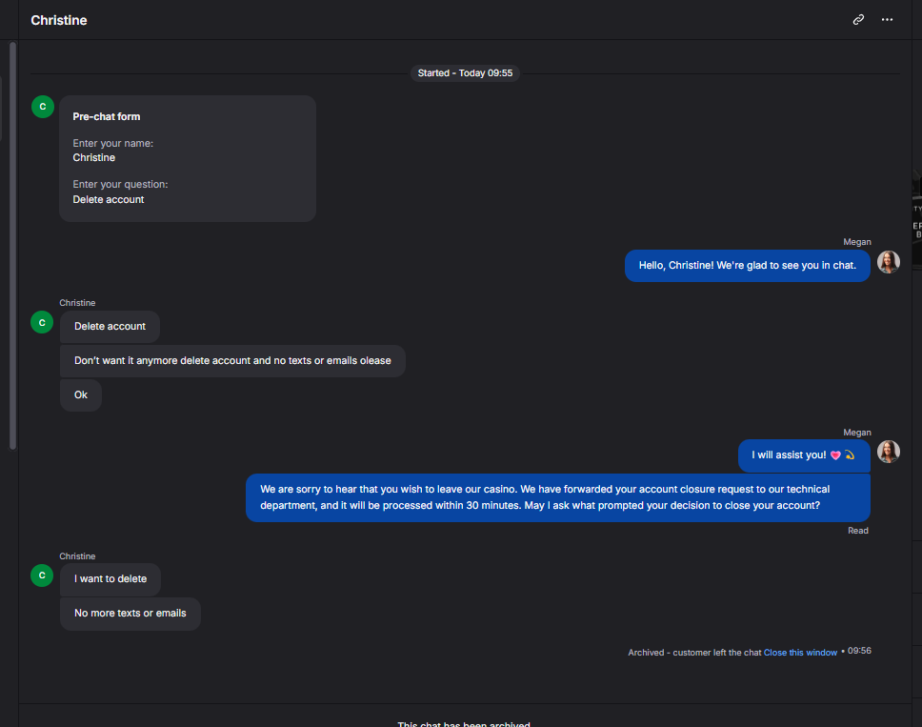
Task: Click the Ok message bubble
Action: (x=81, y=394)
